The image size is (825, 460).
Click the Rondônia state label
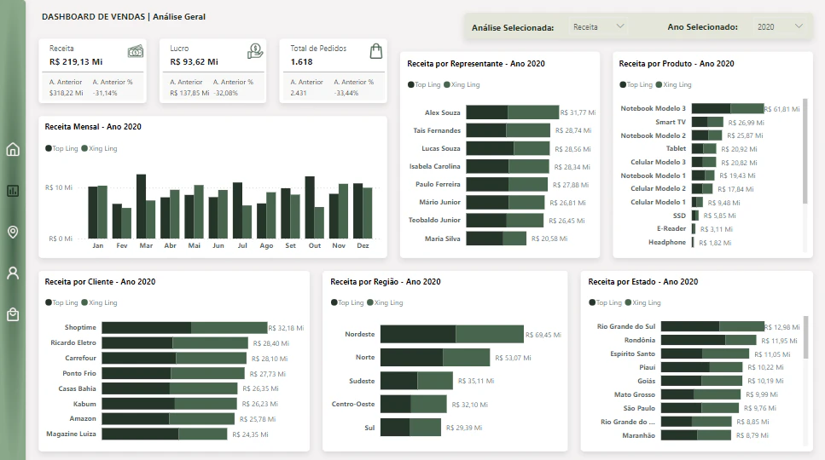click(640, 340)
